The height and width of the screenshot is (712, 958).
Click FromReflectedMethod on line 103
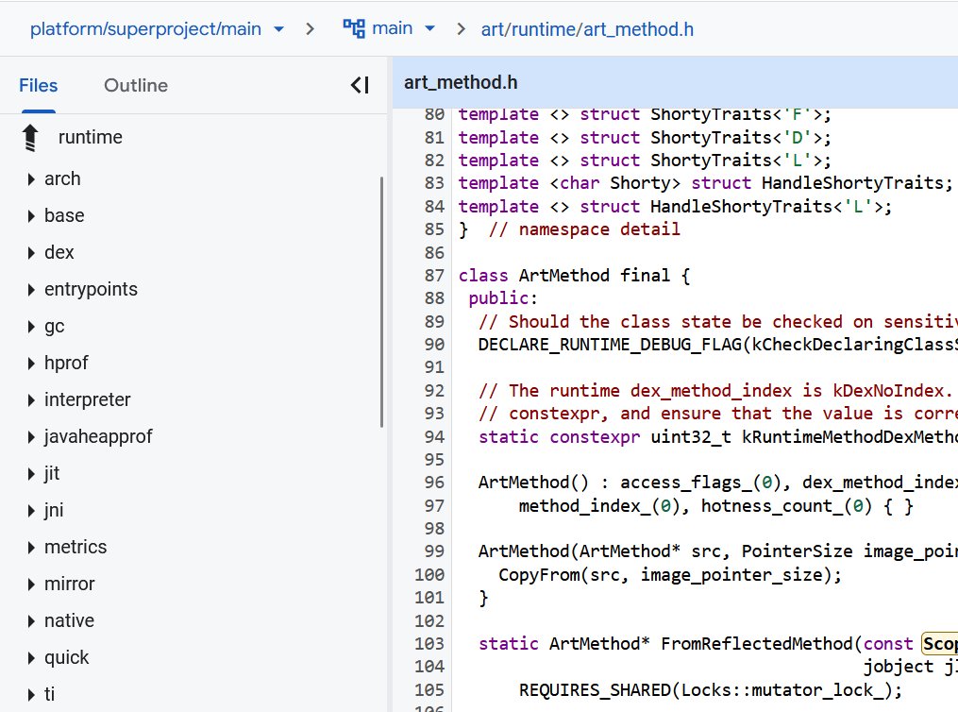757,644
